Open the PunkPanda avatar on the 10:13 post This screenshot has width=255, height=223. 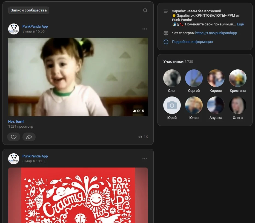click(14, 159)
